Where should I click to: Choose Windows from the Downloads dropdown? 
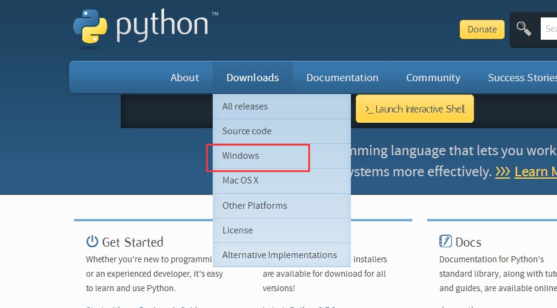[282, 156]
